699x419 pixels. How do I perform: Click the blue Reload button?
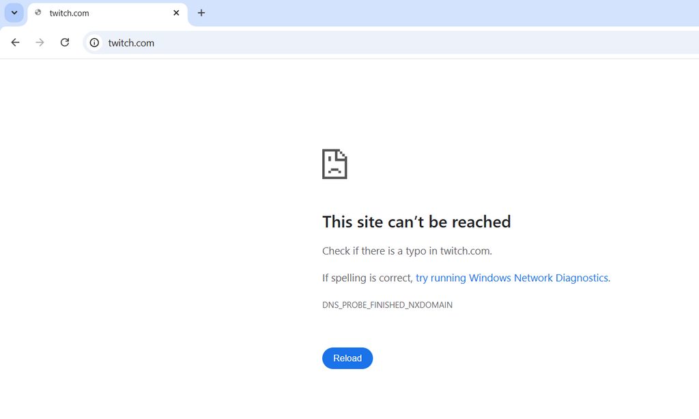coord(347,358)
